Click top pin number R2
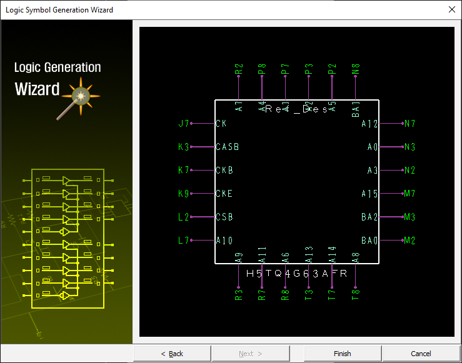Viewport: 462px width, 363px height. [x=238, y=69]
